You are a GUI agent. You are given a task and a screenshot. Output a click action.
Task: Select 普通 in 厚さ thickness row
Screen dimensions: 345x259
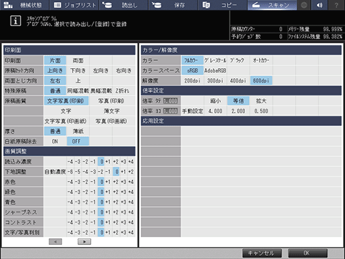(55, 132)
